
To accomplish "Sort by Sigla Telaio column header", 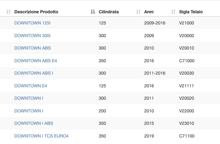I will click(x=191, y=12).
